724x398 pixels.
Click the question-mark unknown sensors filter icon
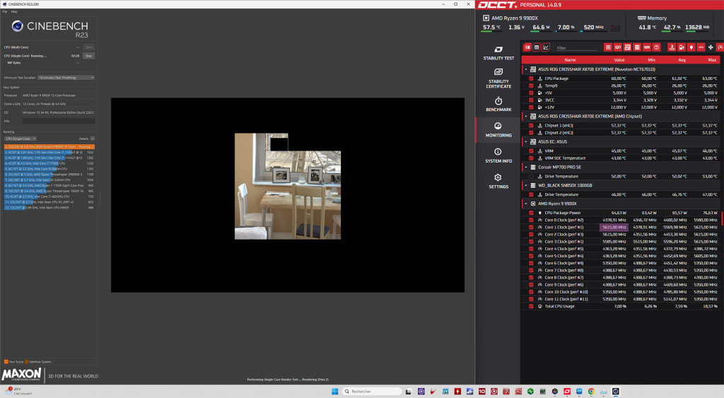click(657, 47)
